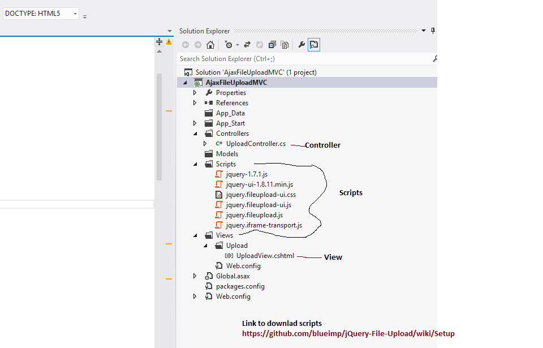Click the toolbar overflow arrow beside DOCTYPE
Screen dimensions: 543x348
[x=85, y=16]
